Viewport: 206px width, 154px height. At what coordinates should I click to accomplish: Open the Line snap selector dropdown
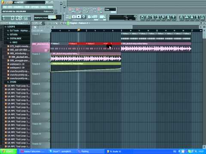pyautogui.click(x=110, y=9)
